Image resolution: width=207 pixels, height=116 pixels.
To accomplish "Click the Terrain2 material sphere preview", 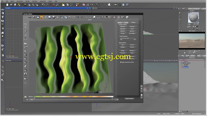I will coord(193,17).
